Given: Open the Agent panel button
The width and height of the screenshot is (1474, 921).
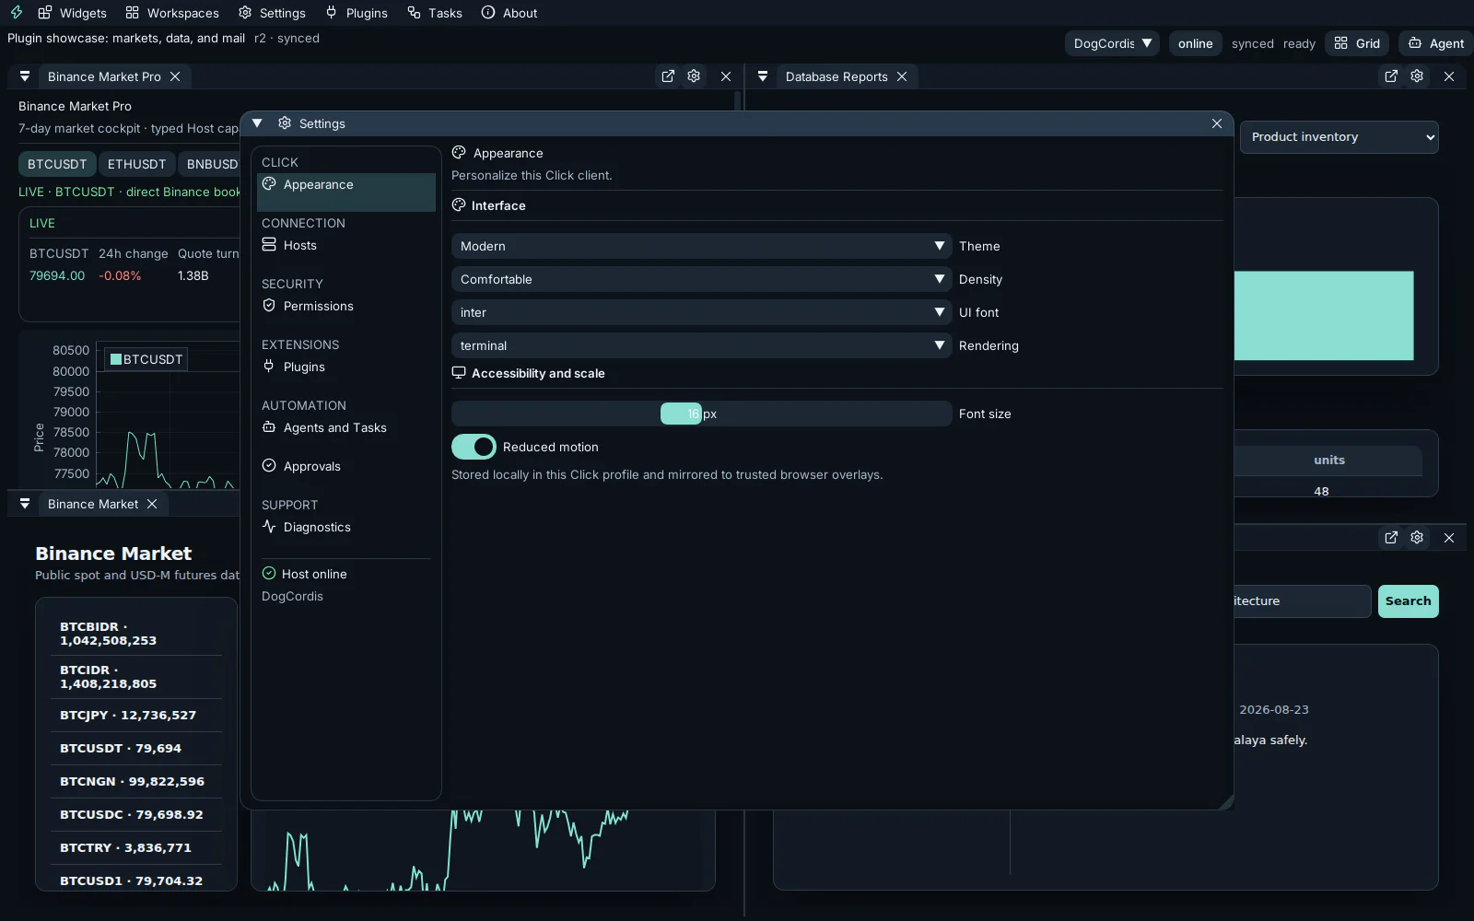Looking at the screenshot, I should 1436,43.
